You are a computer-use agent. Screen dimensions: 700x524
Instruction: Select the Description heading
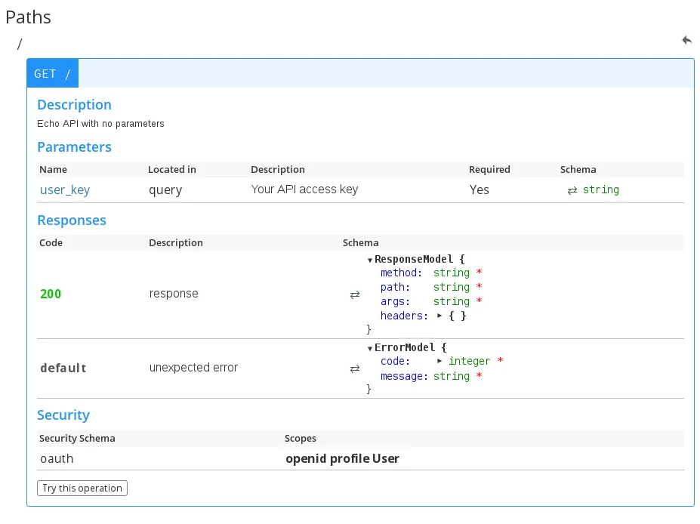74,105
